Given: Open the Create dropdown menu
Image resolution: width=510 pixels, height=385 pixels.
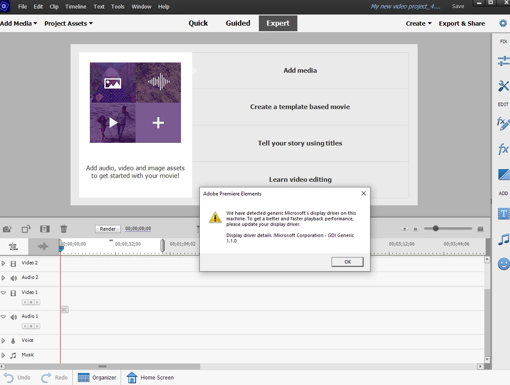Looking at the screenshot, I should (x=418, y=24).
